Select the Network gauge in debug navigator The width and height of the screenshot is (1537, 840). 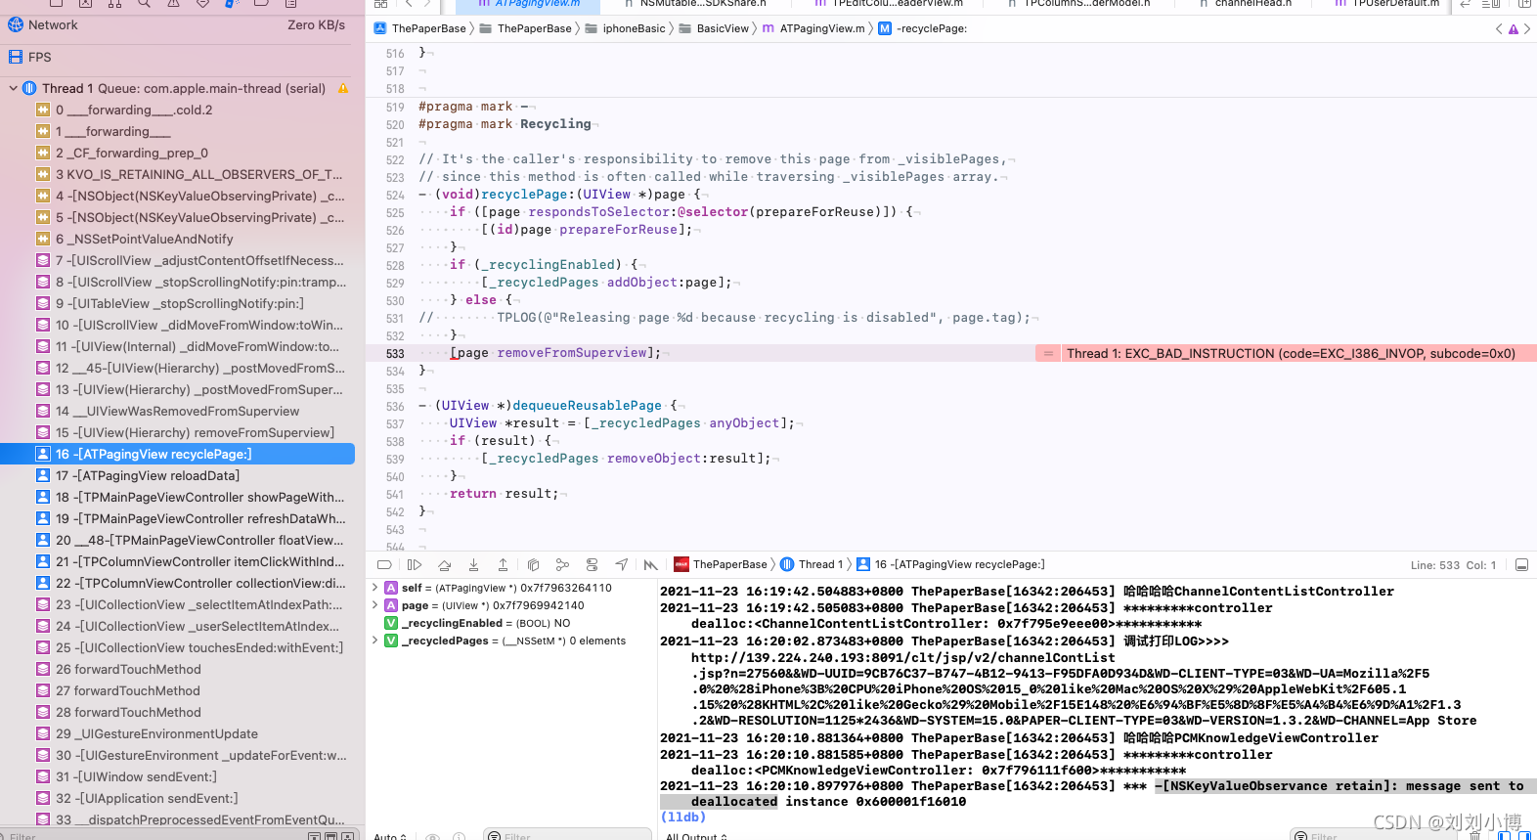click(177, 25)
